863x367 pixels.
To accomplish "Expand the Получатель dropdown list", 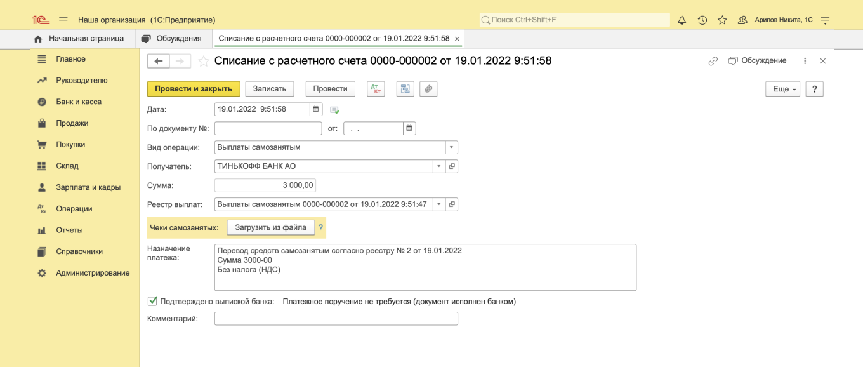I will (438, 166).
